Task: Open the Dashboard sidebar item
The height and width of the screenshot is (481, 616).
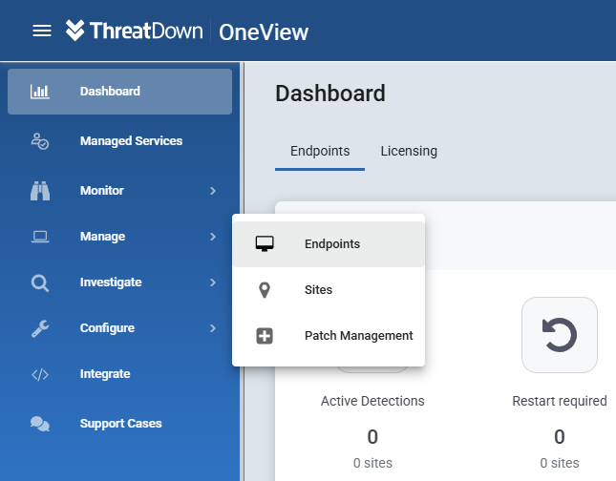Action: pos(119,92)
